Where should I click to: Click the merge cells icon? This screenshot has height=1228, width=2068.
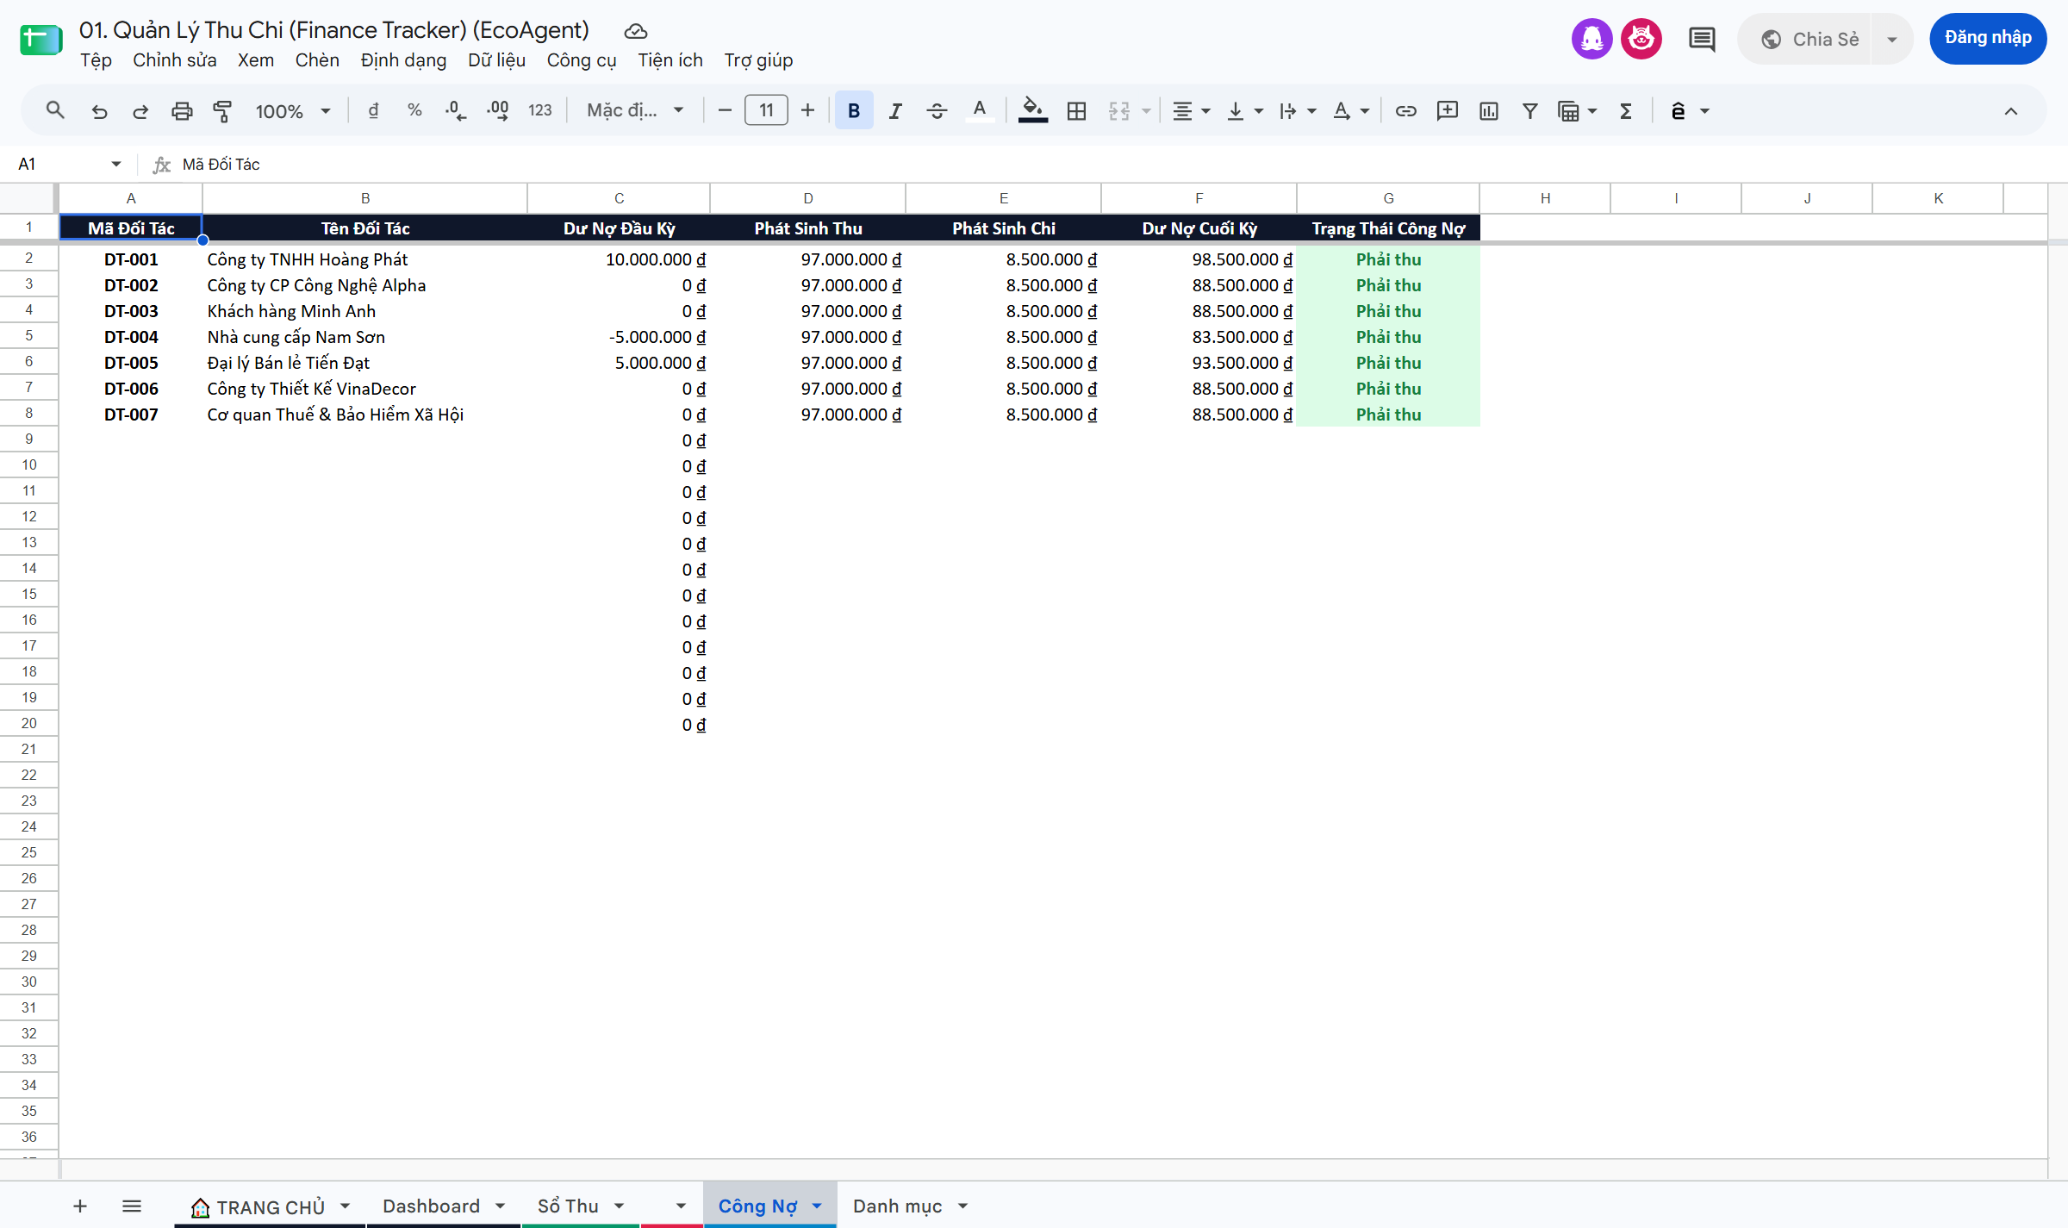[x=1118, y=110]
